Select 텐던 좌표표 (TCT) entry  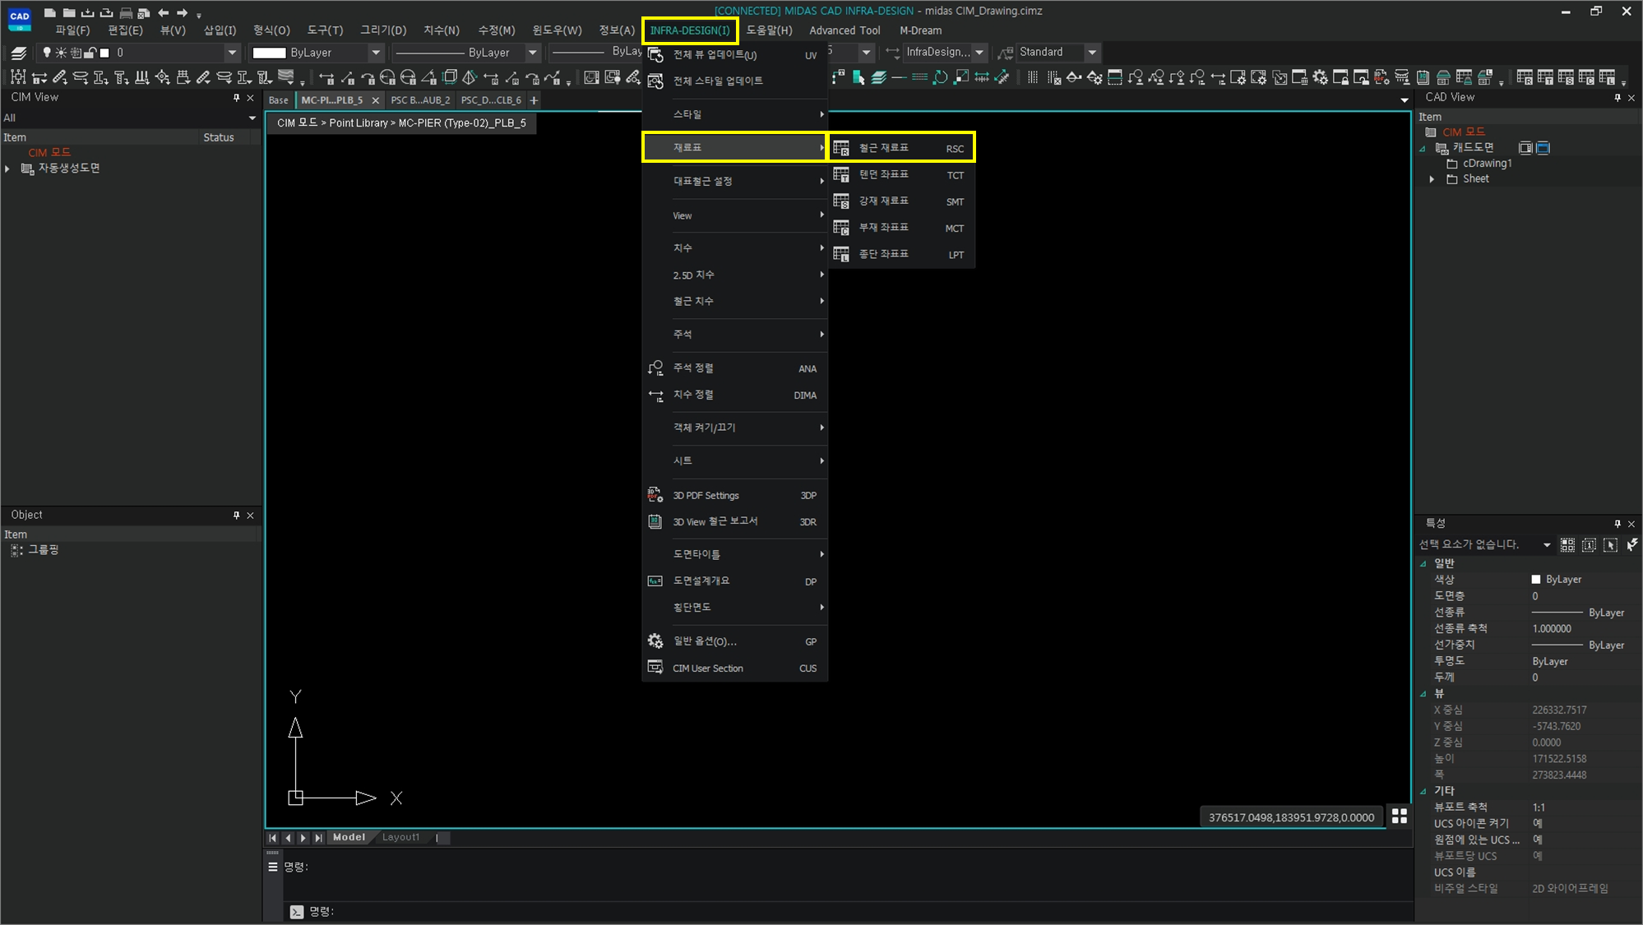(901, 174)
